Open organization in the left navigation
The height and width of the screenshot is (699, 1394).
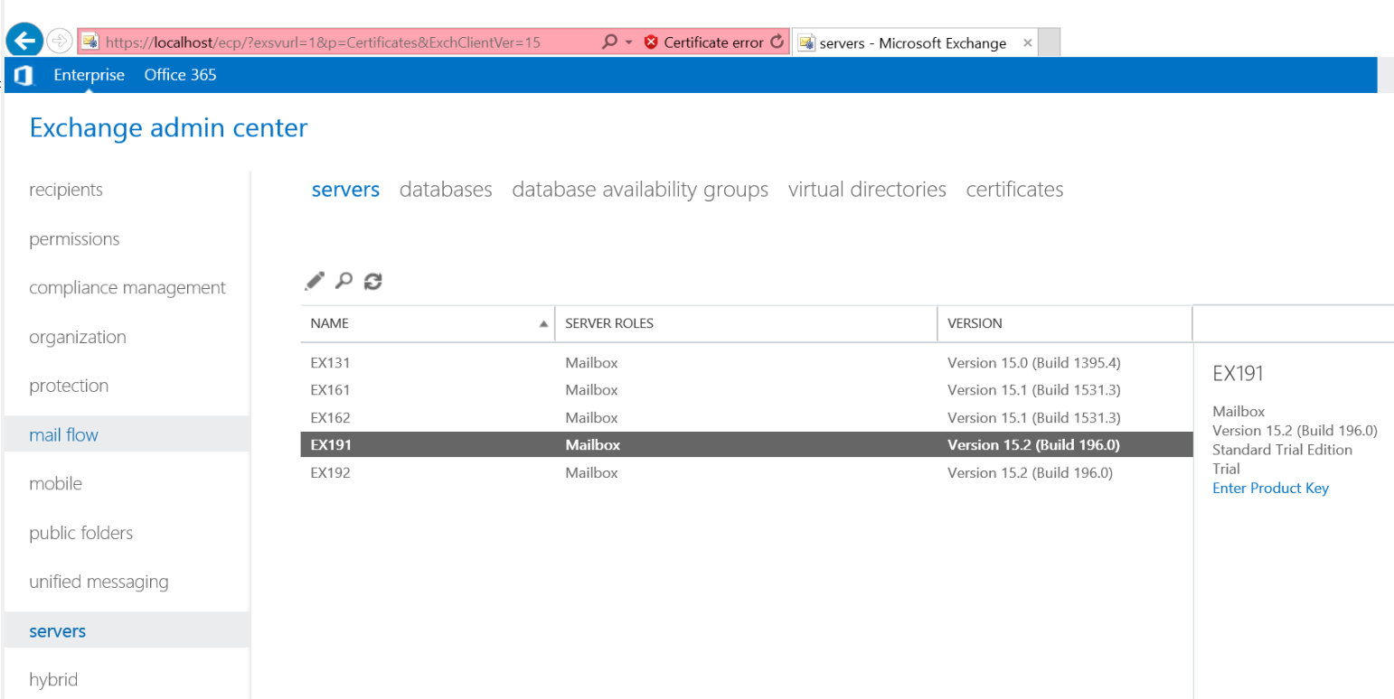click(x=78, y=337)
